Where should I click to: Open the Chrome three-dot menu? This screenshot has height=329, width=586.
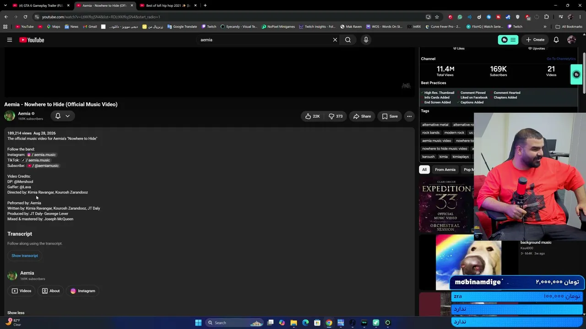coord(580,17)
